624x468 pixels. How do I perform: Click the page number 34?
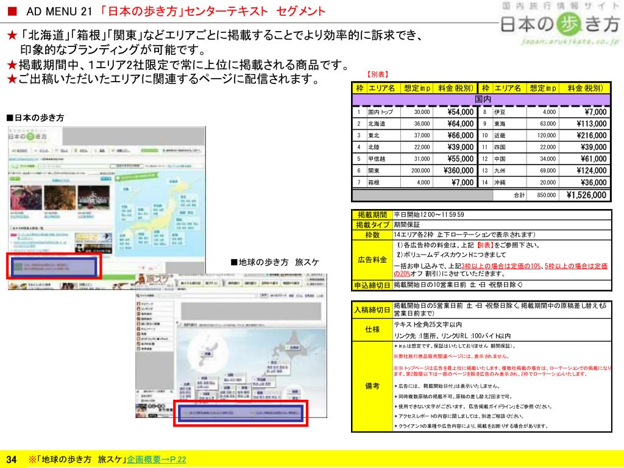coord(11,459)
